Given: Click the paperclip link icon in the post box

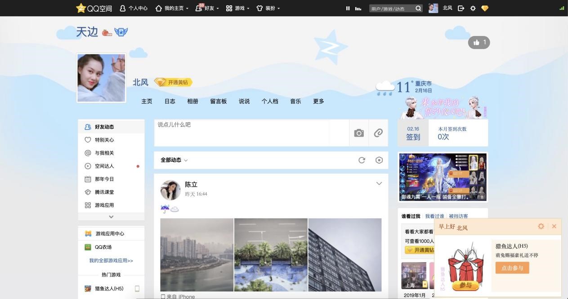Looking at the screenshot, I should 378,133.
